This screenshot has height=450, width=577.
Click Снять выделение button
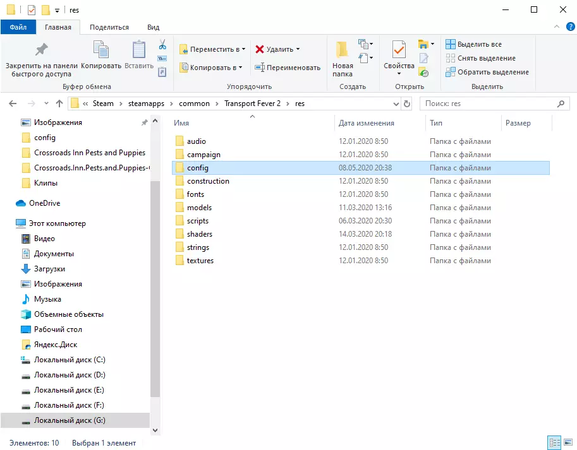[480, 58]
